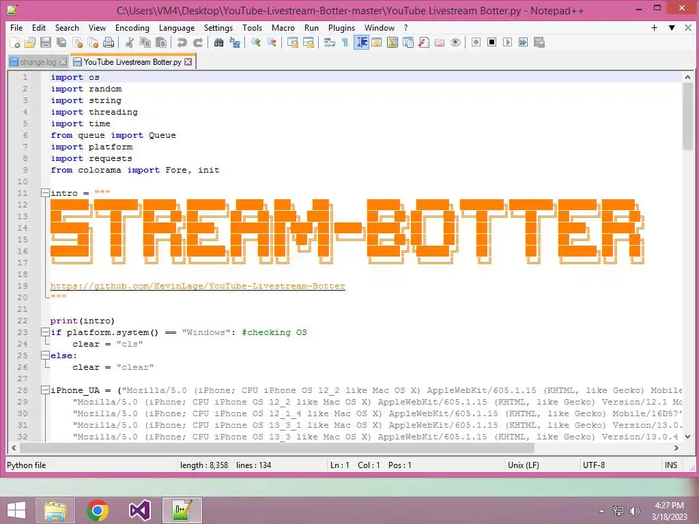The image size is (699, 524).
Task: Click the vertical scrollbar up arrow
Action: tap(687, 77)
